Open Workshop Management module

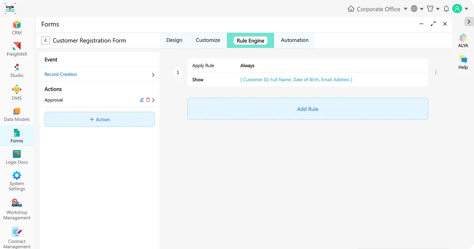pyautogui.click(x=17, y=209)
